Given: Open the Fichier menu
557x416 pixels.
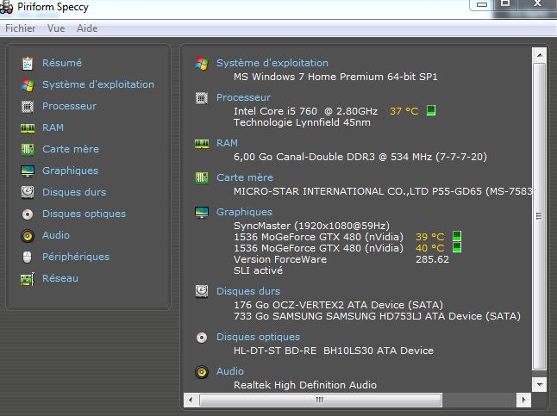Looking at the screenshot, I should point(21,28).
